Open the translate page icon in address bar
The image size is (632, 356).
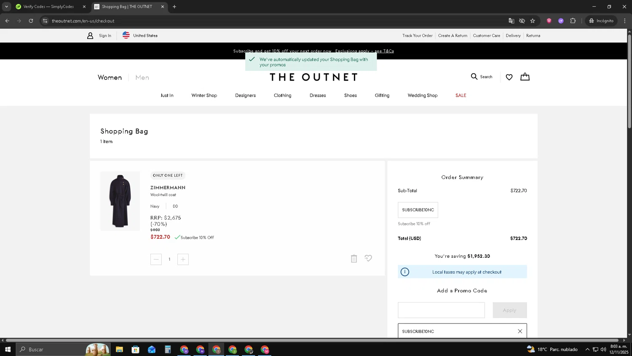tap(511, 21)
